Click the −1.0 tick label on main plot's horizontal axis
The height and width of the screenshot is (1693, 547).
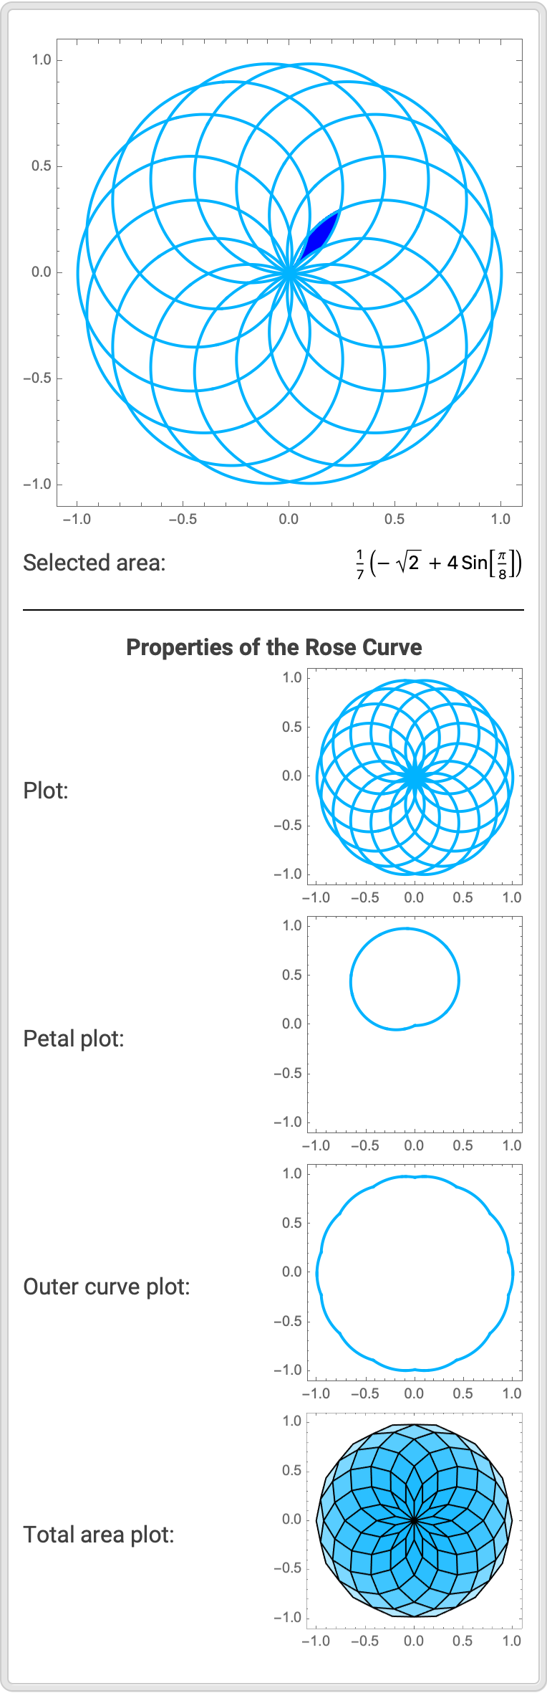tap(77, 519)
